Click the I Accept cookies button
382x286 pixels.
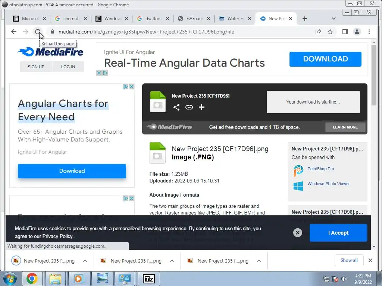pyautogui.click(x=338, y=233)
